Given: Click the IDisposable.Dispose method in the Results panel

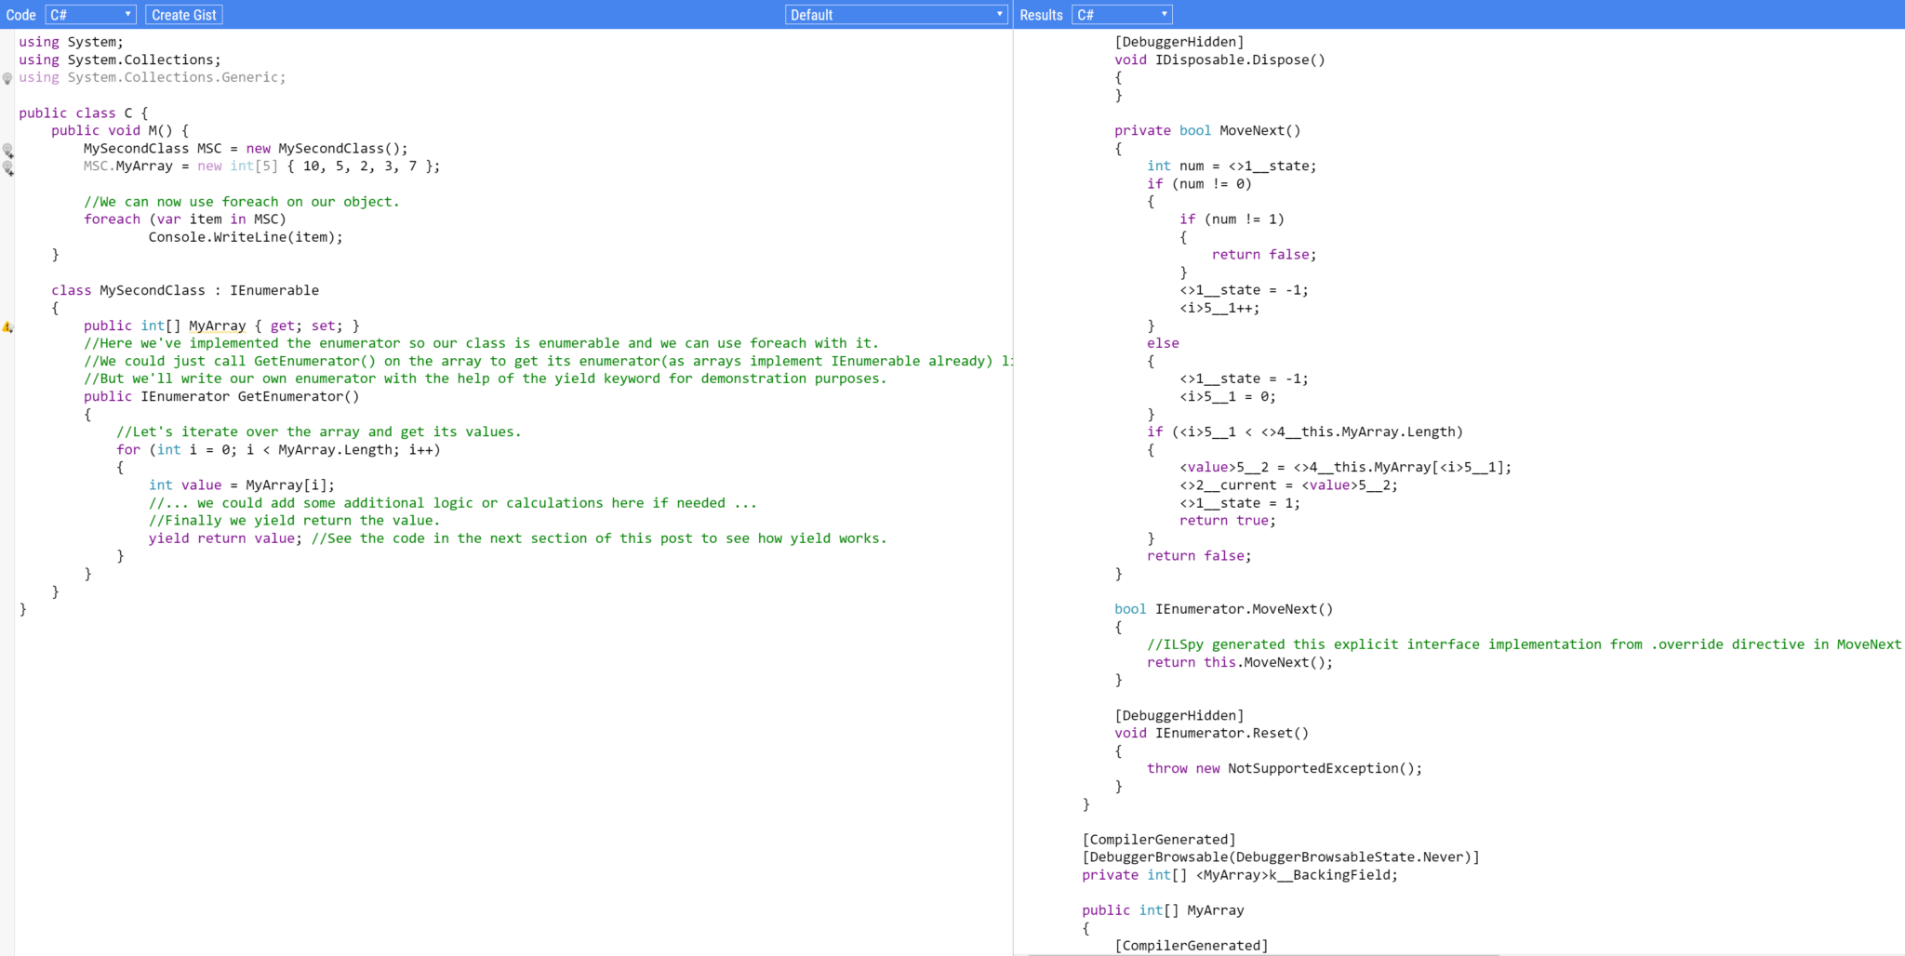Looking at the screenshot, I should pyautogui.click(x=1220, y=60).
